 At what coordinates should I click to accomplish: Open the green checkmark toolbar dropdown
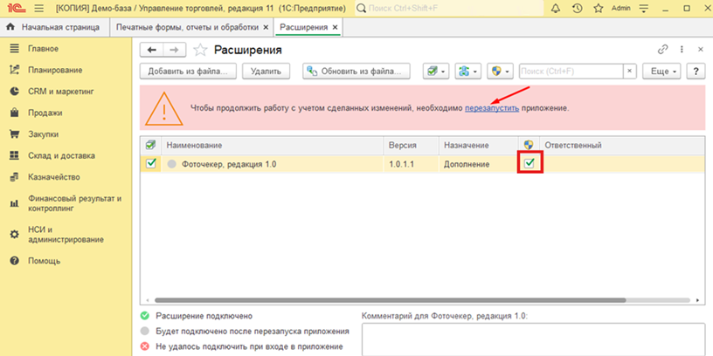click(435, 72)
